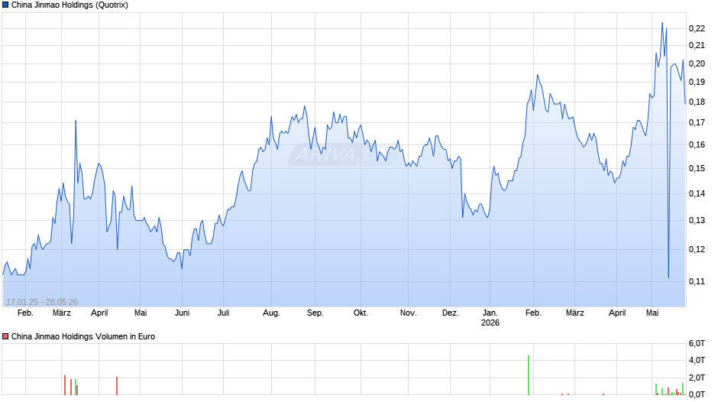Click the 0,11 price axis value
718x402 pixels.
coord(697,281)
